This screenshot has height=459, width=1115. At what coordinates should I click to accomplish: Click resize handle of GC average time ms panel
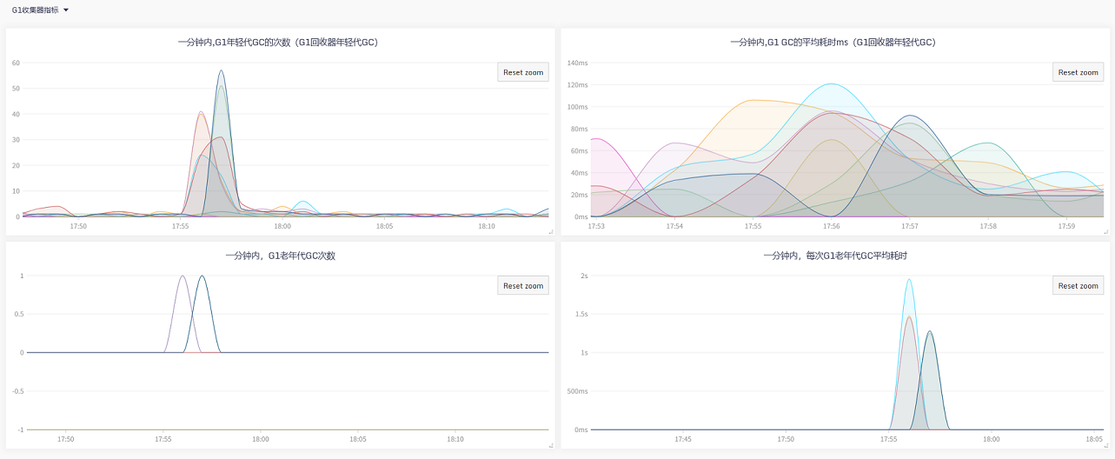tap(1105, 232)
